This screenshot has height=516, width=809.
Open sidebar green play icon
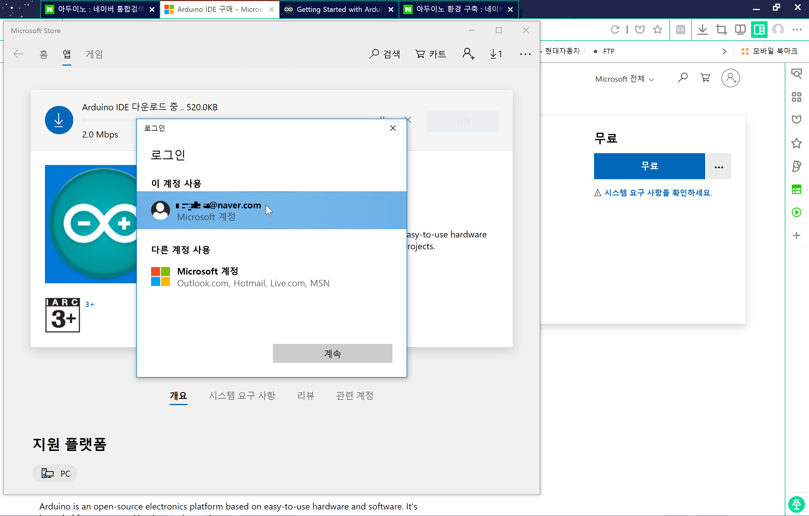pos(797,212)
